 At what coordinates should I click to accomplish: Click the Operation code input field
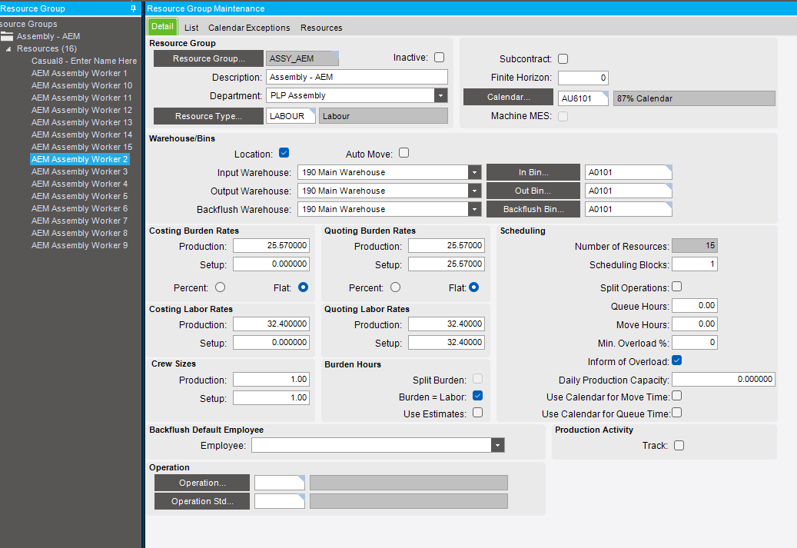[280, 483]
